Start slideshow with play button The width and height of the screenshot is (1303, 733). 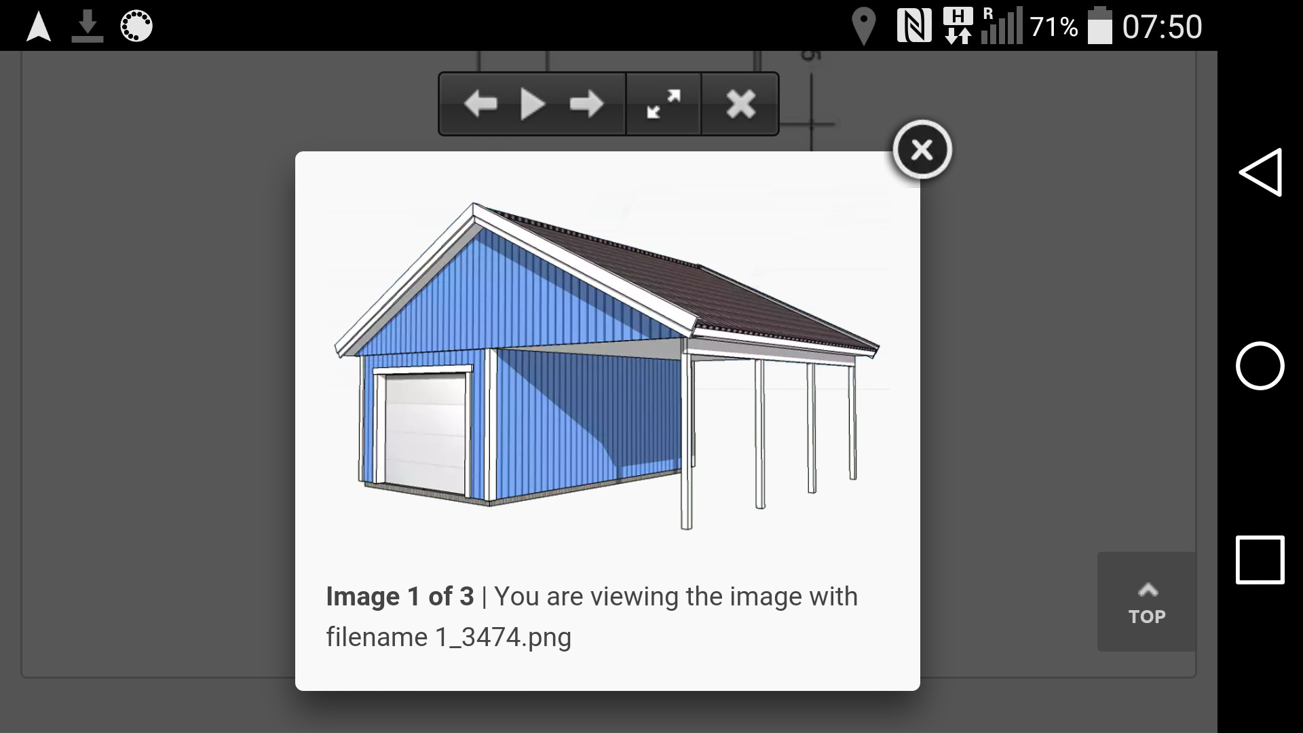coord(533,105)
